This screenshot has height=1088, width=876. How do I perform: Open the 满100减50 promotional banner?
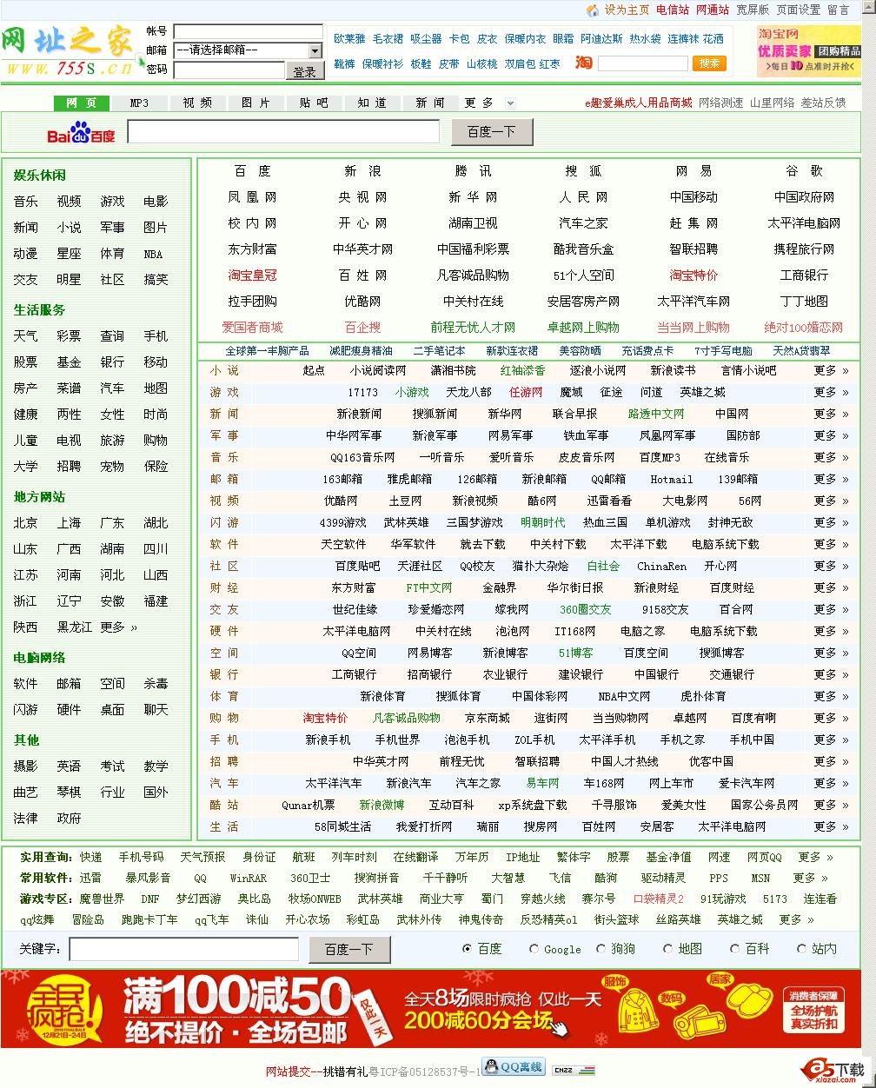(x=431, y=1009)
